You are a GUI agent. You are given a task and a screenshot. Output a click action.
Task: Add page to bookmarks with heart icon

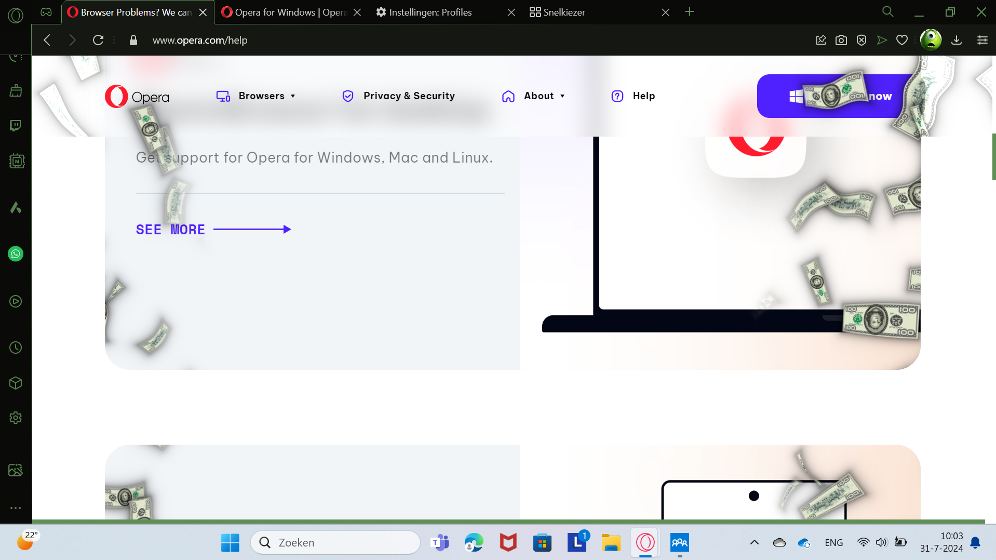902,40
